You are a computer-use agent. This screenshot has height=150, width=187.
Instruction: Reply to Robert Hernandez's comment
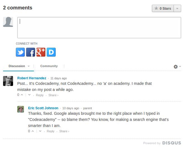(40, 95)
